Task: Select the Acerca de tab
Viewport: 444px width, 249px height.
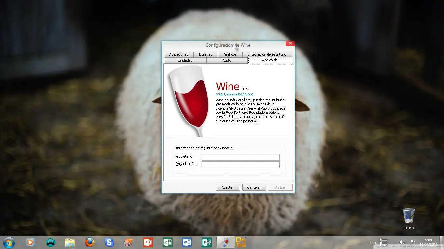Action: point(270,60)
